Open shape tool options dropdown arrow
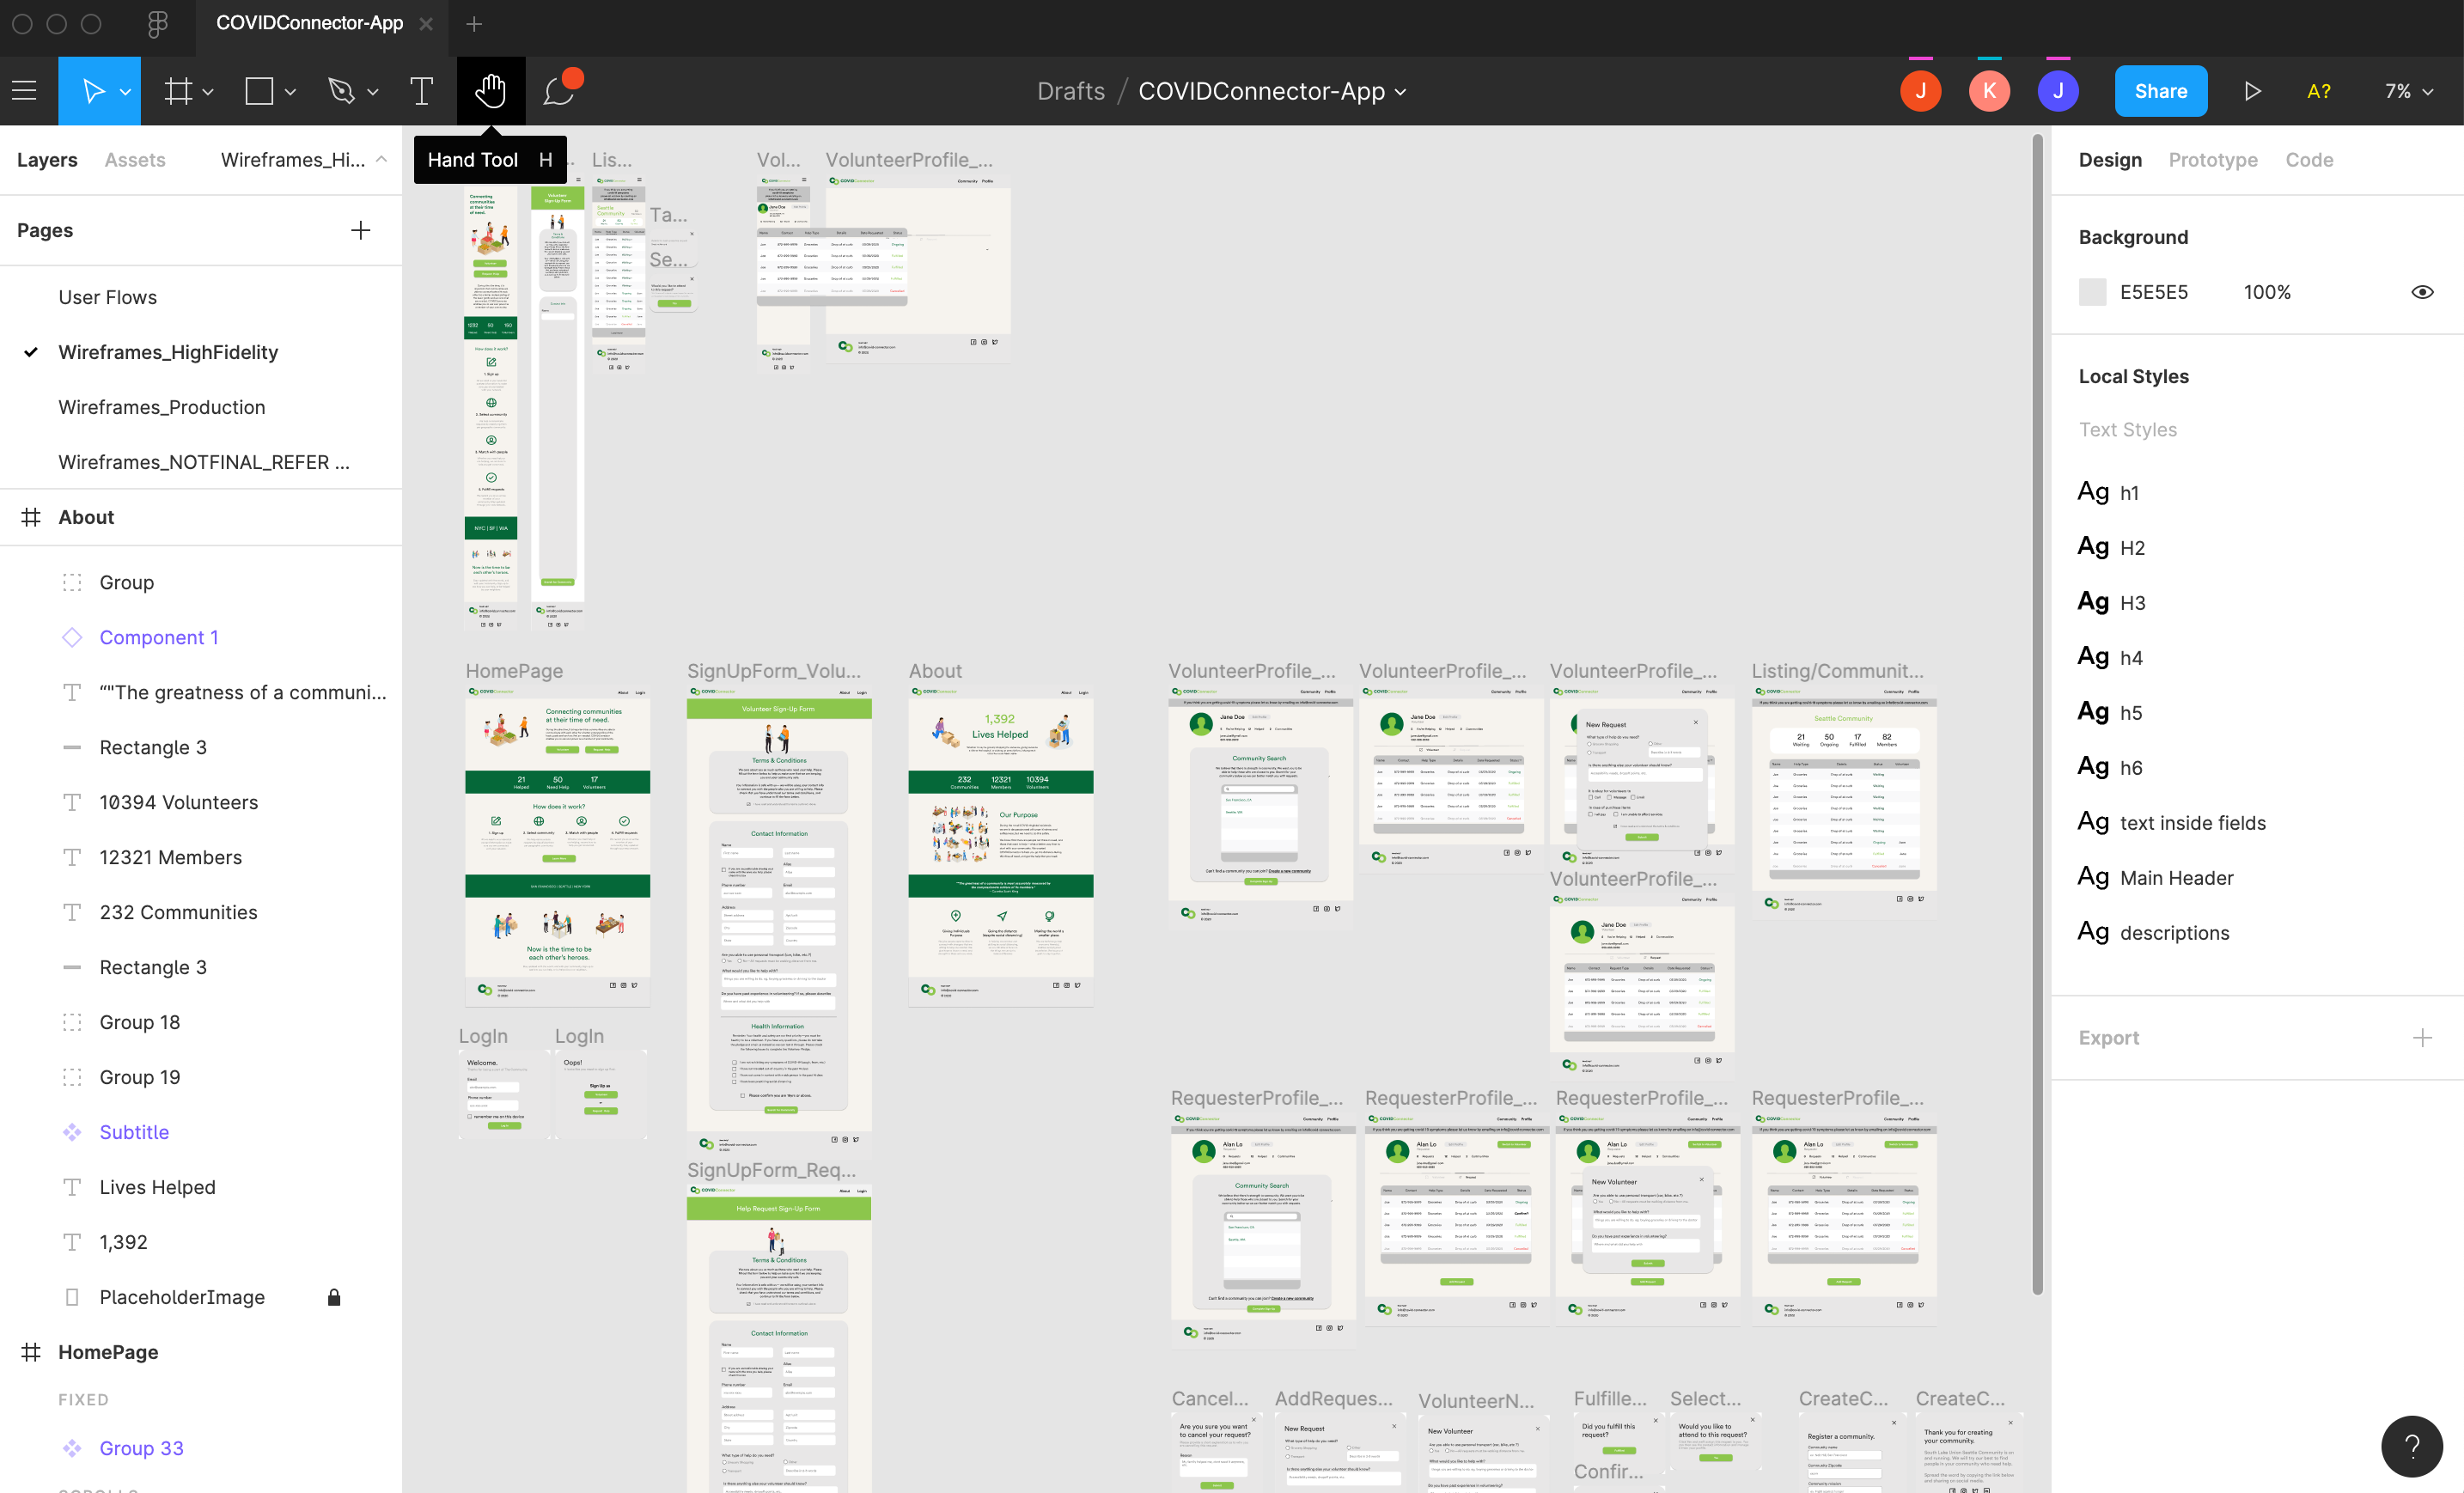The height and width of the screenshot is (1493, 2464). 290,92
